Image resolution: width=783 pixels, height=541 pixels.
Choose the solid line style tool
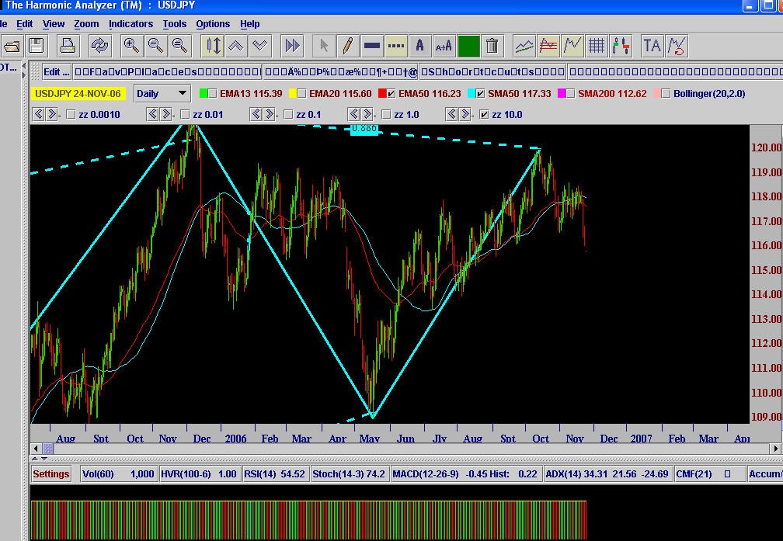[x=372, y=47]
